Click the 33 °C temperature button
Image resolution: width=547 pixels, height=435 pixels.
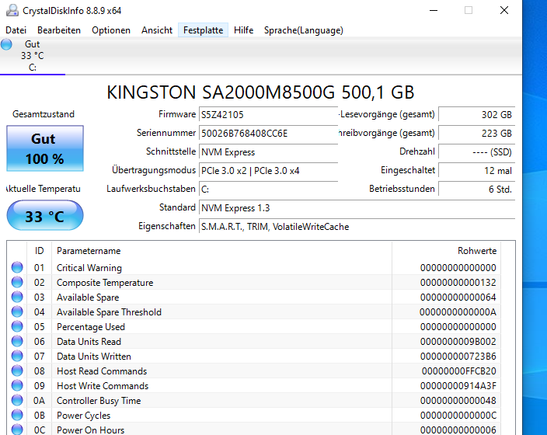point(45,216)
